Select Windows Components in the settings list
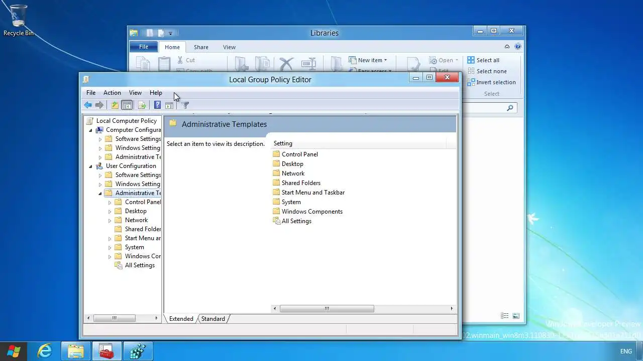This screenshot has height=361, width=643. 312,212
